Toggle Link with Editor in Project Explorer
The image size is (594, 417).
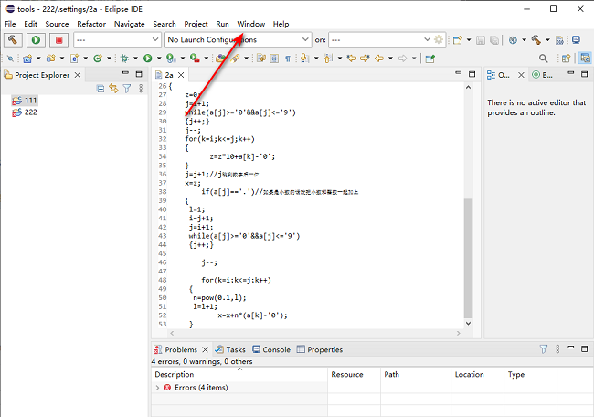coord(113,89)
